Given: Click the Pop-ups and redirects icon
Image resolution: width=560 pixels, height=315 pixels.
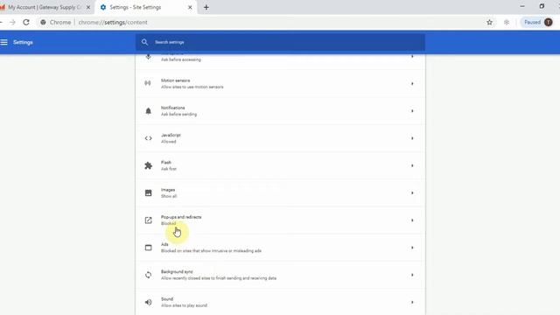Looking at the screenshot, I should [148, 220].
